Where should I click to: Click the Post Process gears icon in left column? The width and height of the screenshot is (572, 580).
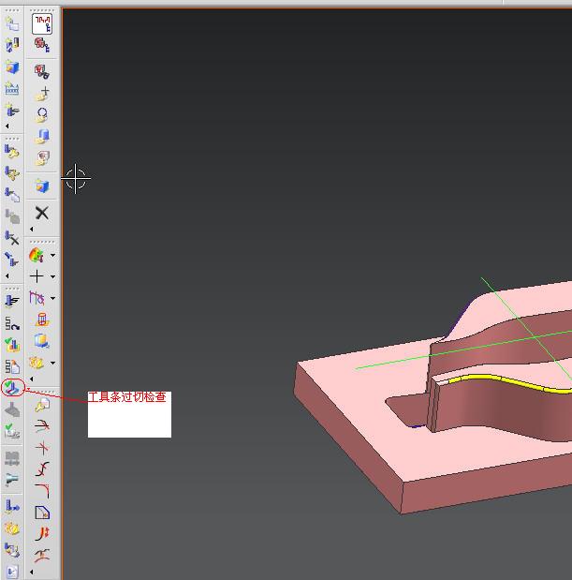pos(12,528)
